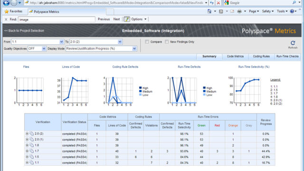Open the Tools menu
The image size is (304, 171).
pos(282,11)
